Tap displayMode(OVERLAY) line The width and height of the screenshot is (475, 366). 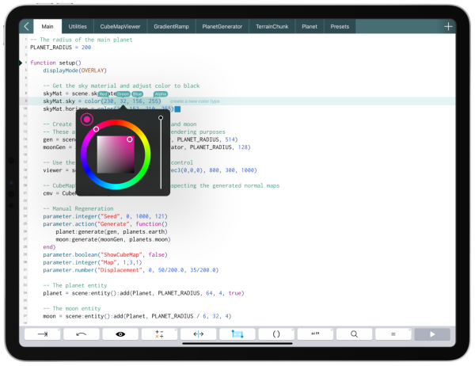(75, 71)
